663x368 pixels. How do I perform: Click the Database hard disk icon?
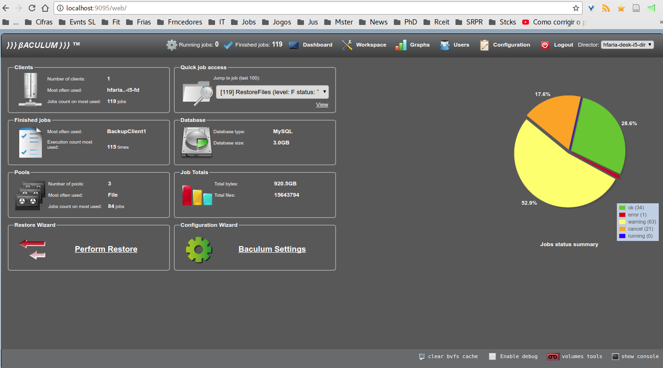(197, 143)
